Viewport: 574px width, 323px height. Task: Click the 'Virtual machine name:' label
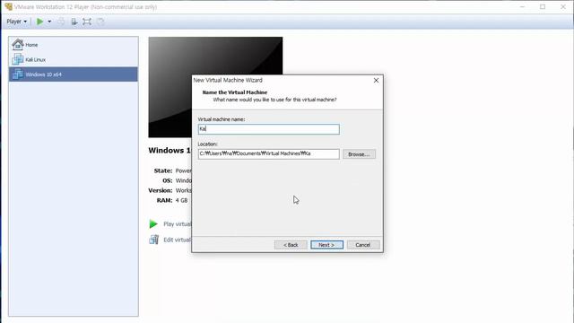pos(222,119)
